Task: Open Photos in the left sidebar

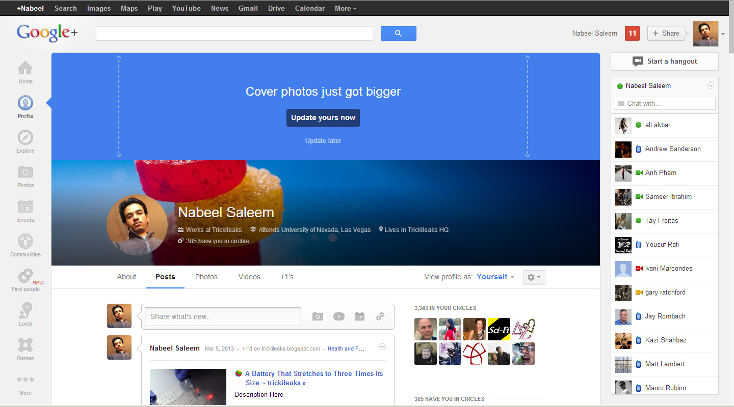Action: point(25,172)
